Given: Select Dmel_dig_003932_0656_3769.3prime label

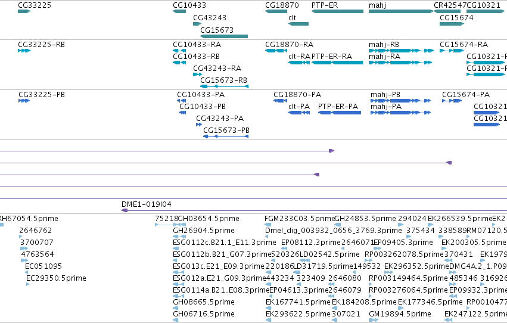Looking at the screenshot, I should click(334, 231).
